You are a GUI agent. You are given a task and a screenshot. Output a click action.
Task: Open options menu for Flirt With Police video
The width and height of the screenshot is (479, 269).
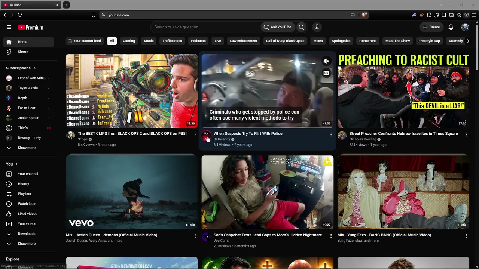pyautogui.click(x=331, y=134)
